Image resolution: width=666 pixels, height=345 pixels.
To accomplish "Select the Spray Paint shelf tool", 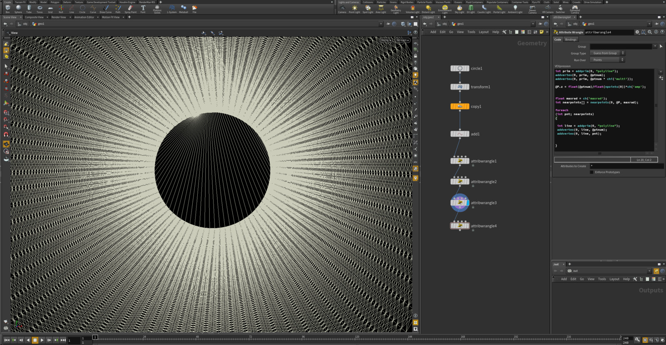I will [131, 9].
